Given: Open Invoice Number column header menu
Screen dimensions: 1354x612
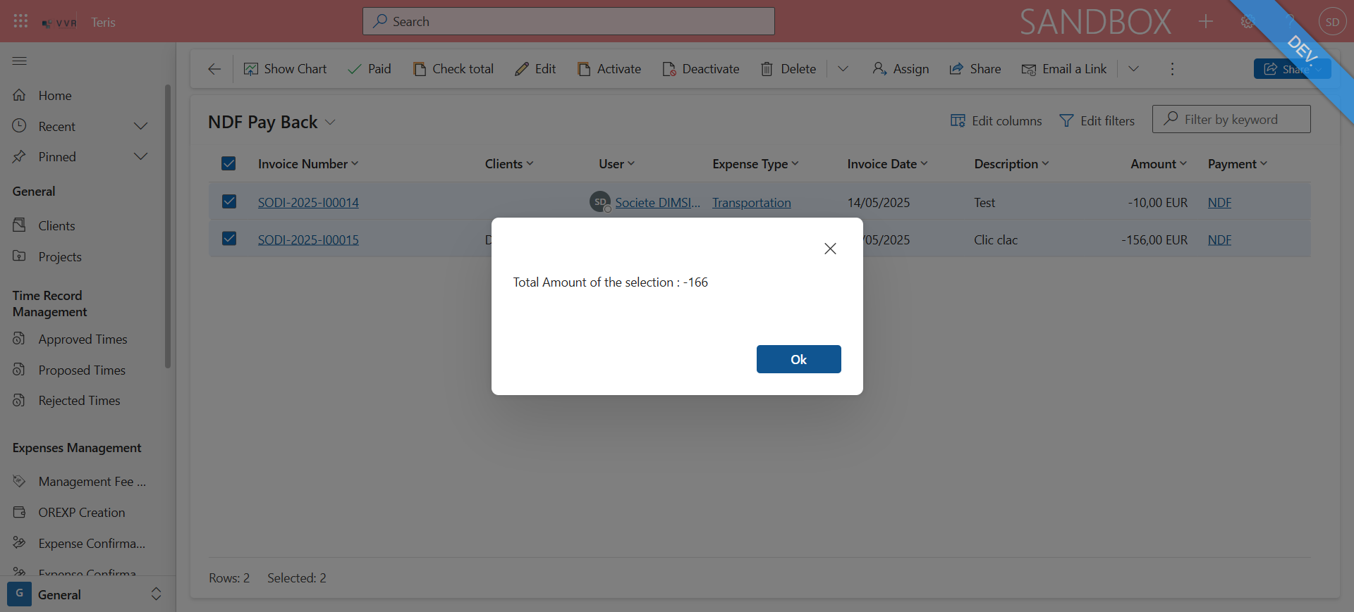Looking at the screenshot, I should 308,164.
